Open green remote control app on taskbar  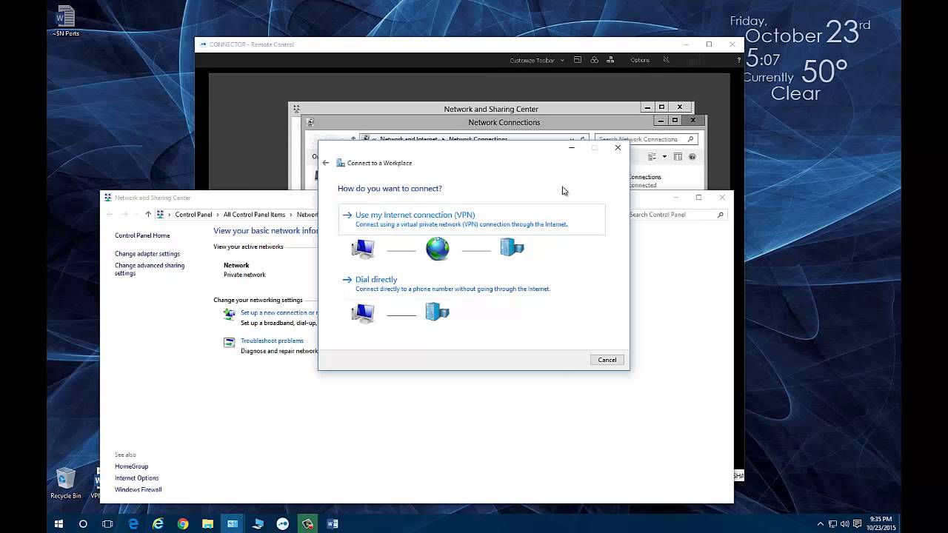pos(307,523)
